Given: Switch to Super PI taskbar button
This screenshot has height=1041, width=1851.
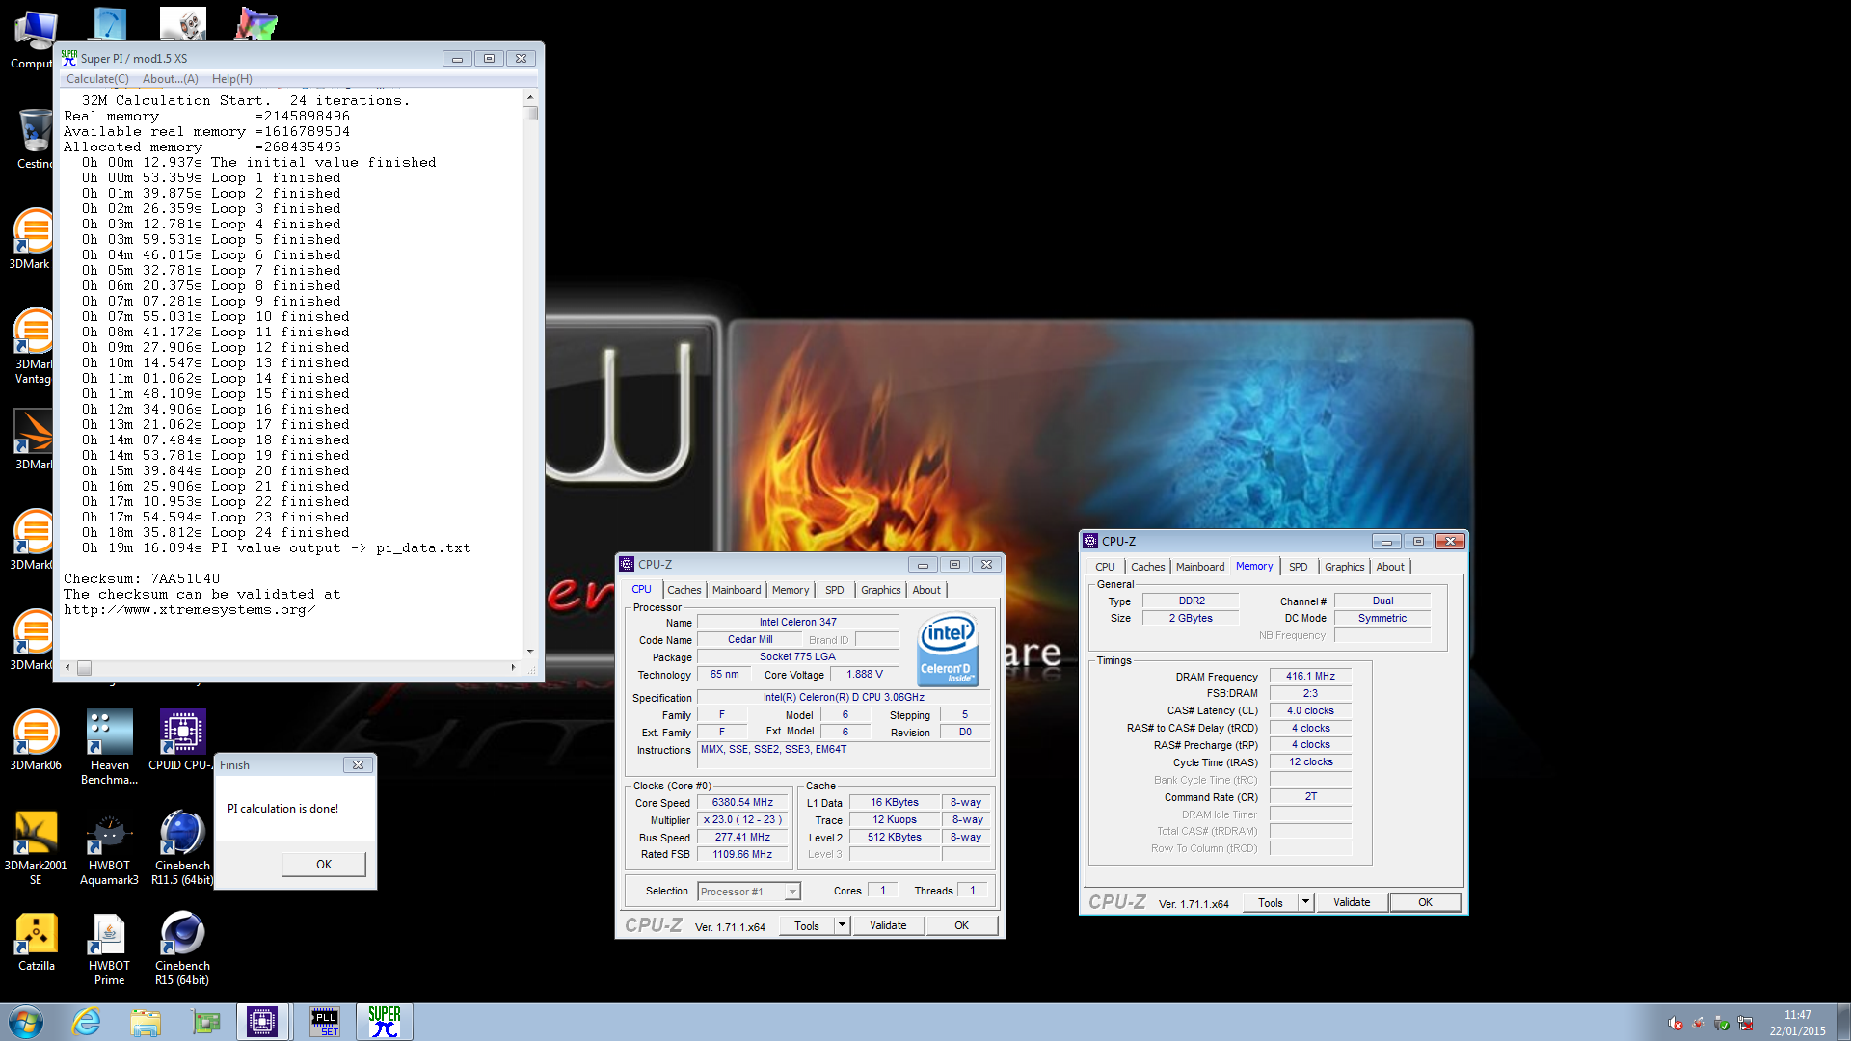Looking at the screenshot, I should (x=385, y=1022).
